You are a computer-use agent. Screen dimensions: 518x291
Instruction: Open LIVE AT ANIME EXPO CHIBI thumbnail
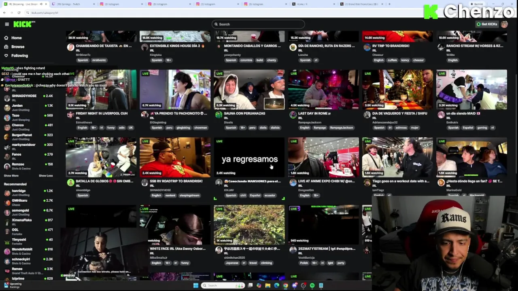pos(323,157)
